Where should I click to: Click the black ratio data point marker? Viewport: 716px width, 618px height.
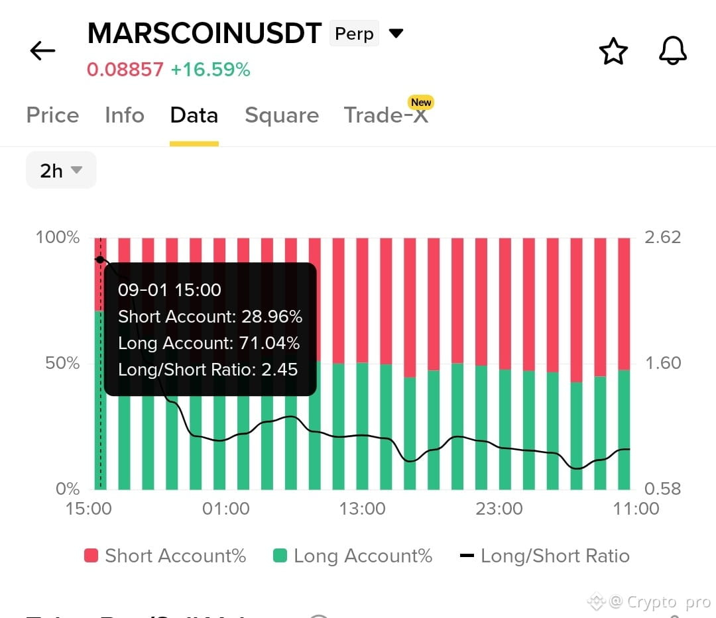[x=100, y=260]
